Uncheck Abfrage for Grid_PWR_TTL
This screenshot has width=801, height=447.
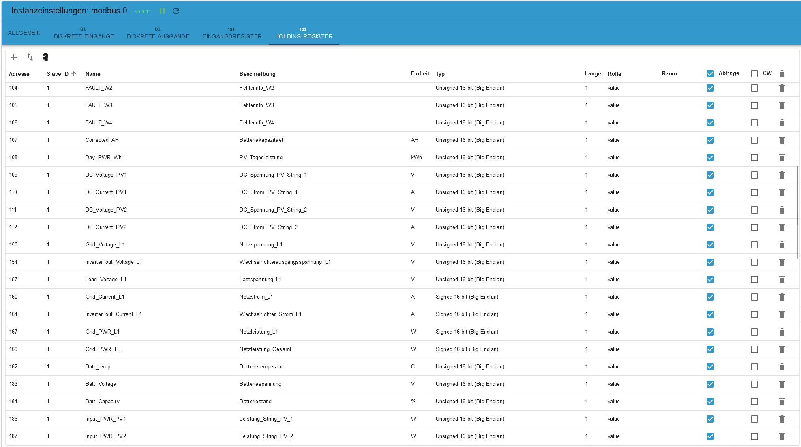tap(710, 349)
